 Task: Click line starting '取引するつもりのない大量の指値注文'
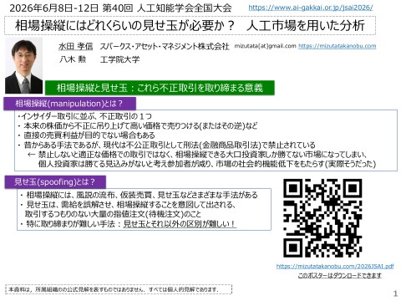point(113,214)
